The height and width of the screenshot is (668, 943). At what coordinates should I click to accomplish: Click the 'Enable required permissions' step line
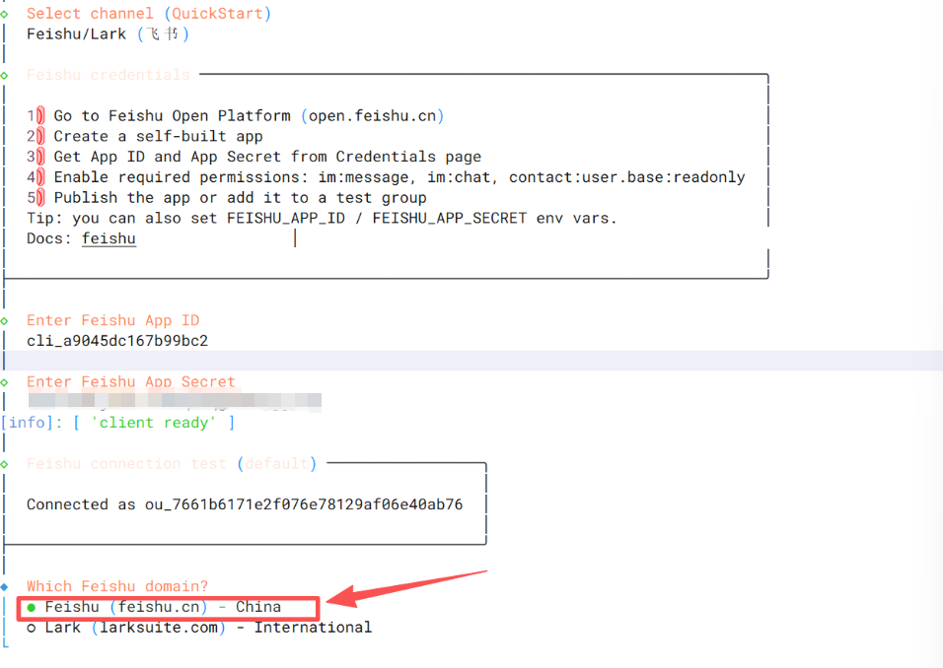click(x=386, y=177)
